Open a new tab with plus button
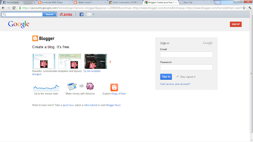 (217, 2)
